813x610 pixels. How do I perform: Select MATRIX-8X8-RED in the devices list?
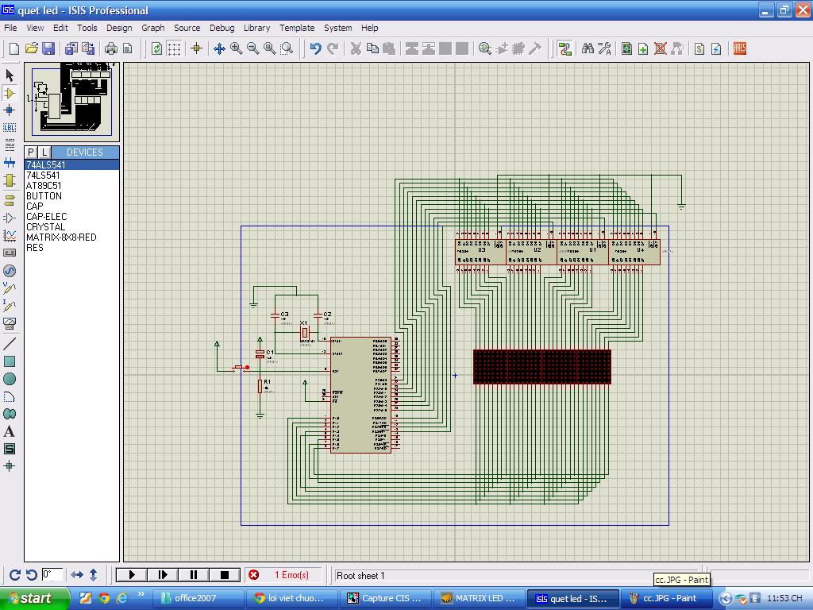(x=61, y=237)
